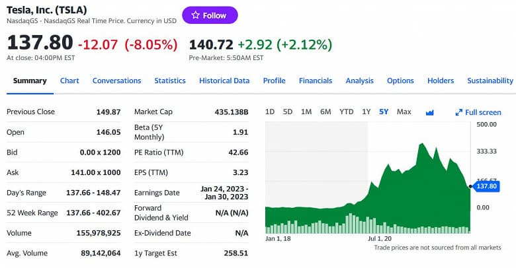The image size is (516, 268).
Task: Open the Financials tab
Action: coord(316,81)
